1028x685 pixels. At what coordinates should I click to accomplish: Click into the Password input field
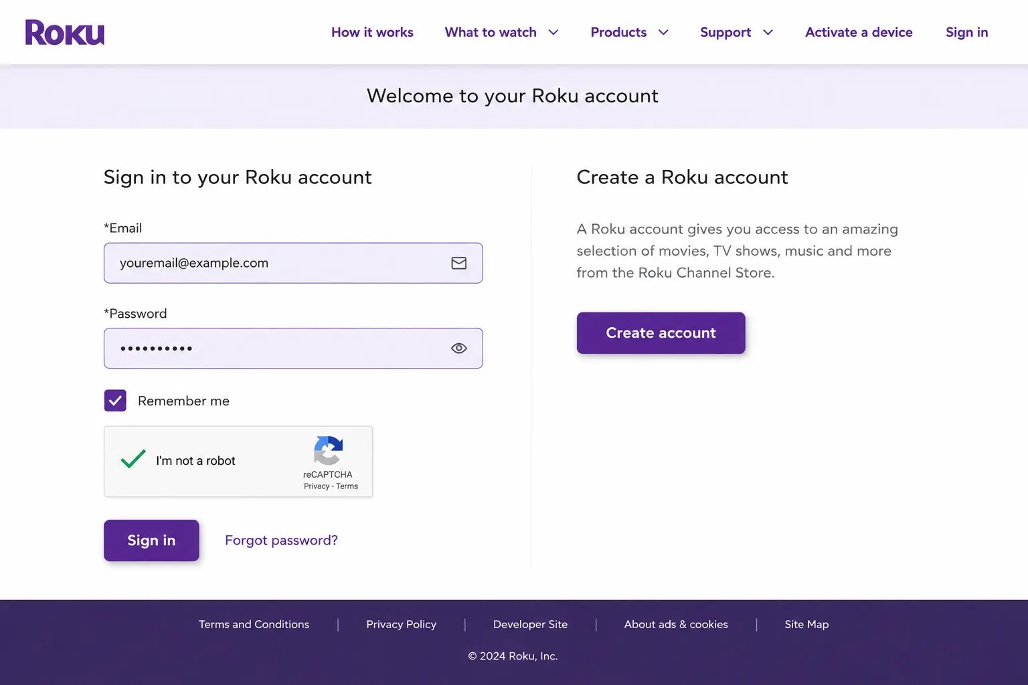(293, 348)
